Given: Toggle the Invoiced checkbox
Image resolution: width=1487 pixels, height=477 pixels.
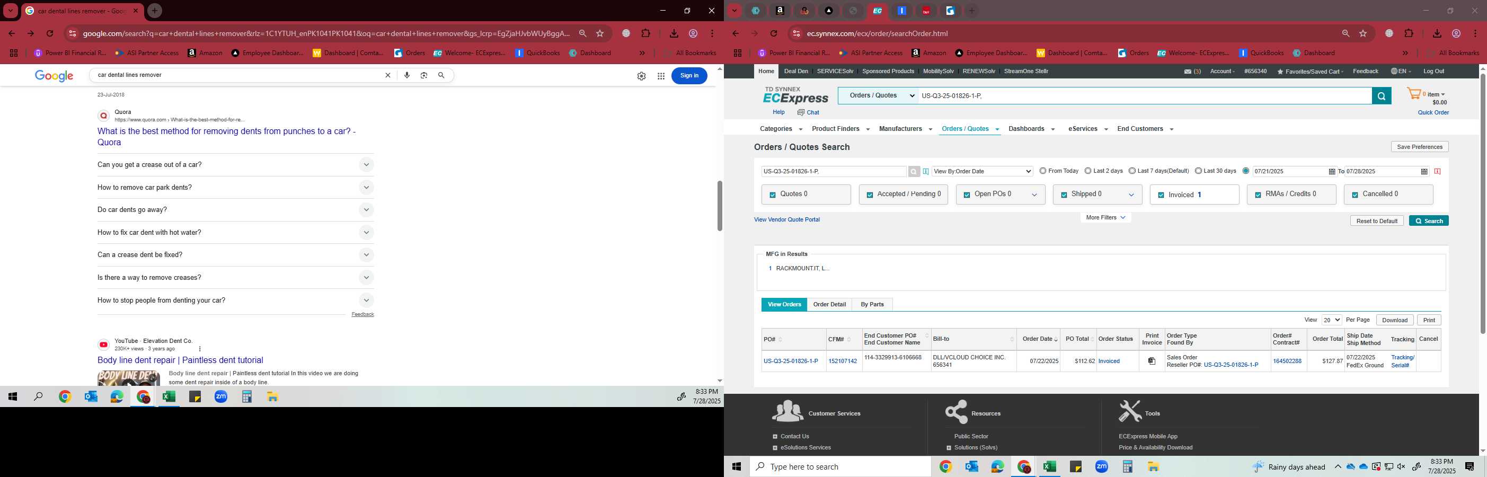Looking at the screenshot, I should coord(1161,195).
